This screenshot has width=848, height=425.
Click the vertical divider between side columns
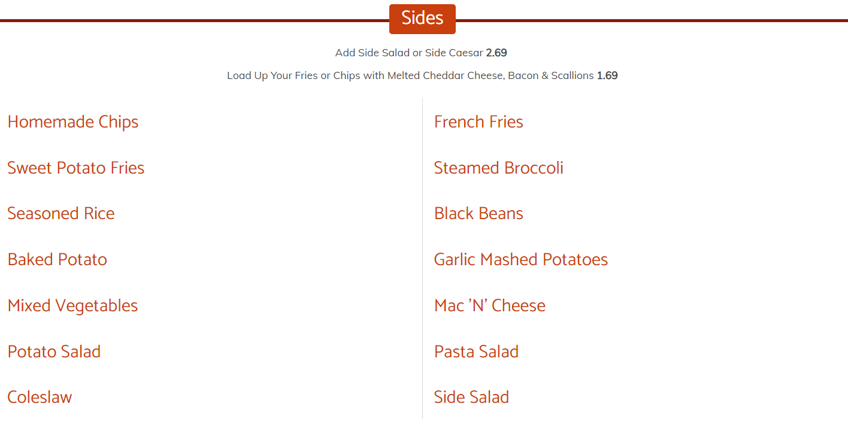[422, 257]
